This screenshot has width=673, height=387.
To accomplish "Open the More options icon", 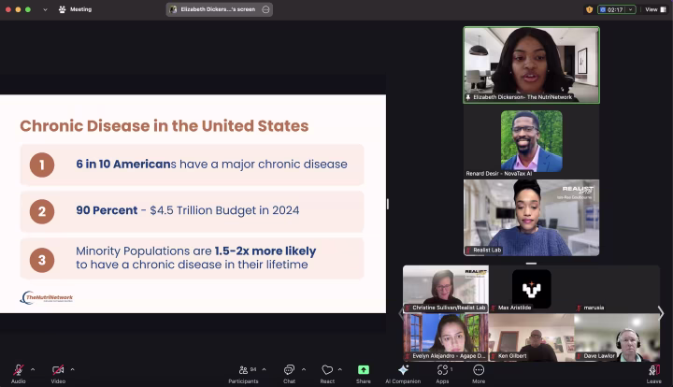I will click(479, 370).
